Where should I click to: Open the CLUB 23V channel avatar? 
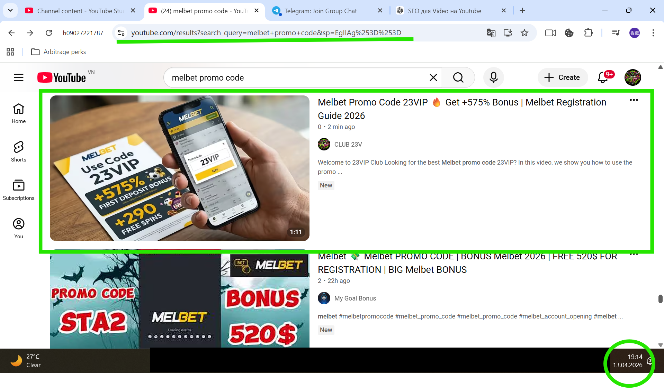point(324,144)
